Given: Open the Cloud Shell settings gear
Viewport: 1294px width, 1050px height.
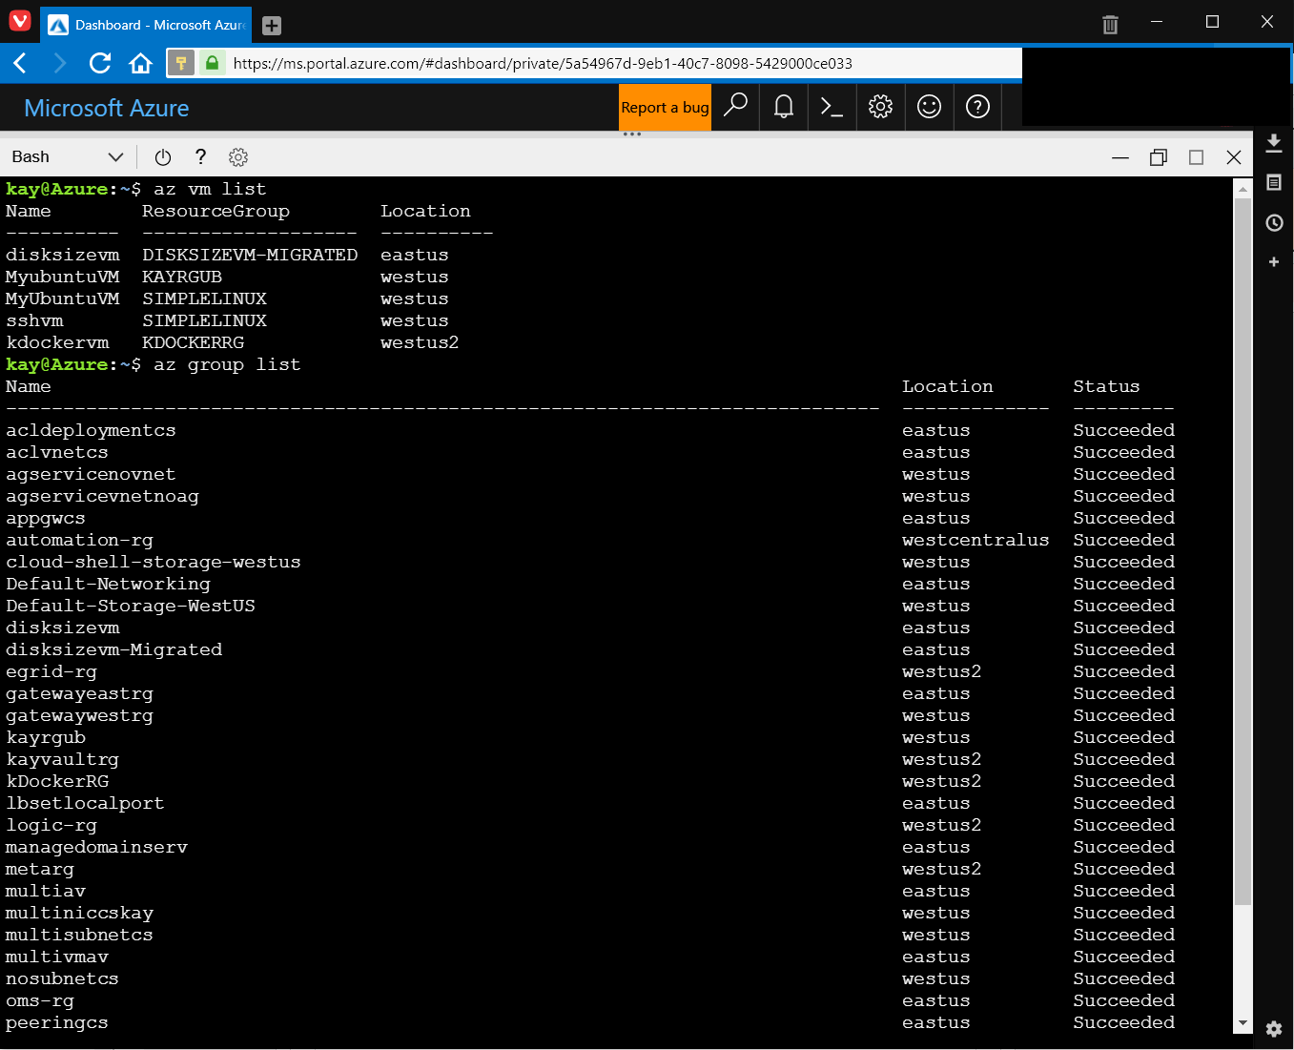Looking at the screenshot, I should click(x=237, y=156).
